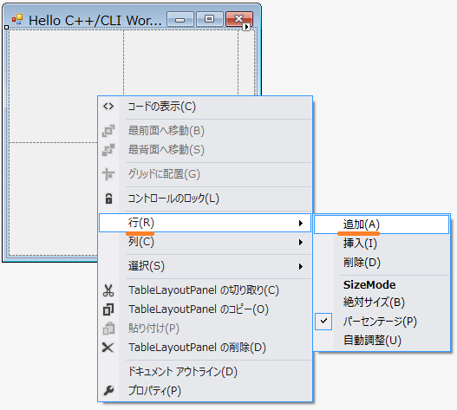The image size is (457, 410).
Task: Expand the 選択(S) submenu arrow
Action: [301, 266]
